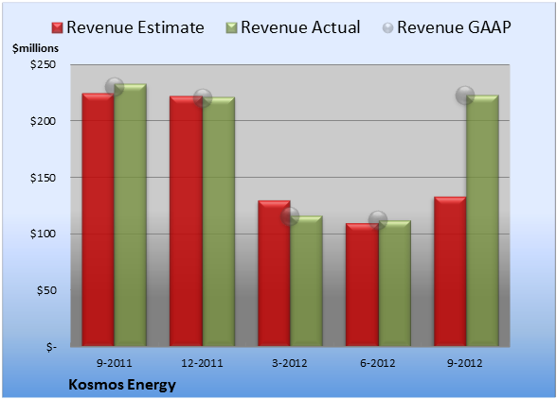Select the 'Revenue Estimate' legend label

coord(135,27)
